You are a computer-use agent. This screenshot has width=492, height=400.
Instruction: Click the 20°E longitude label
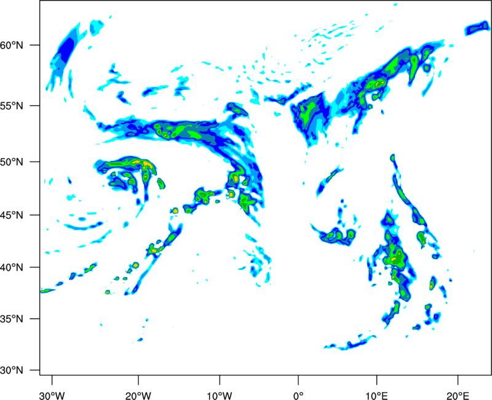458,396
